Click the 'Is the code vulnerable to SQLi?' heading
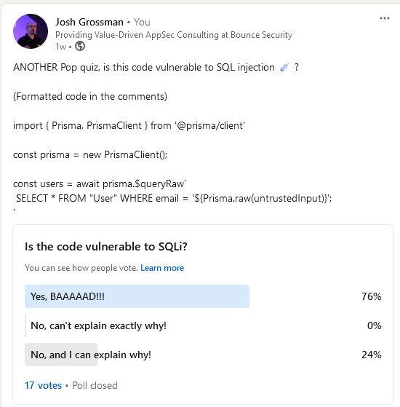The image size is (400, 407). (105, 247)
